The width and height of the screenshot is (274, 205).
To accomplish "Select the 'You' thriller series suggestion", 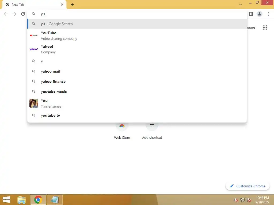I will click(x=137, y=103).
